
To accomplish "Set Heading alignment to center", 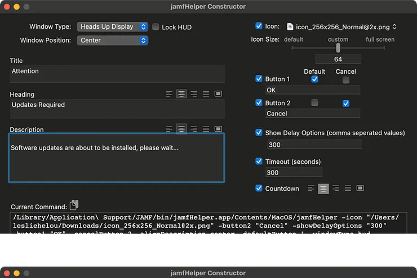I will coord(181,94).
